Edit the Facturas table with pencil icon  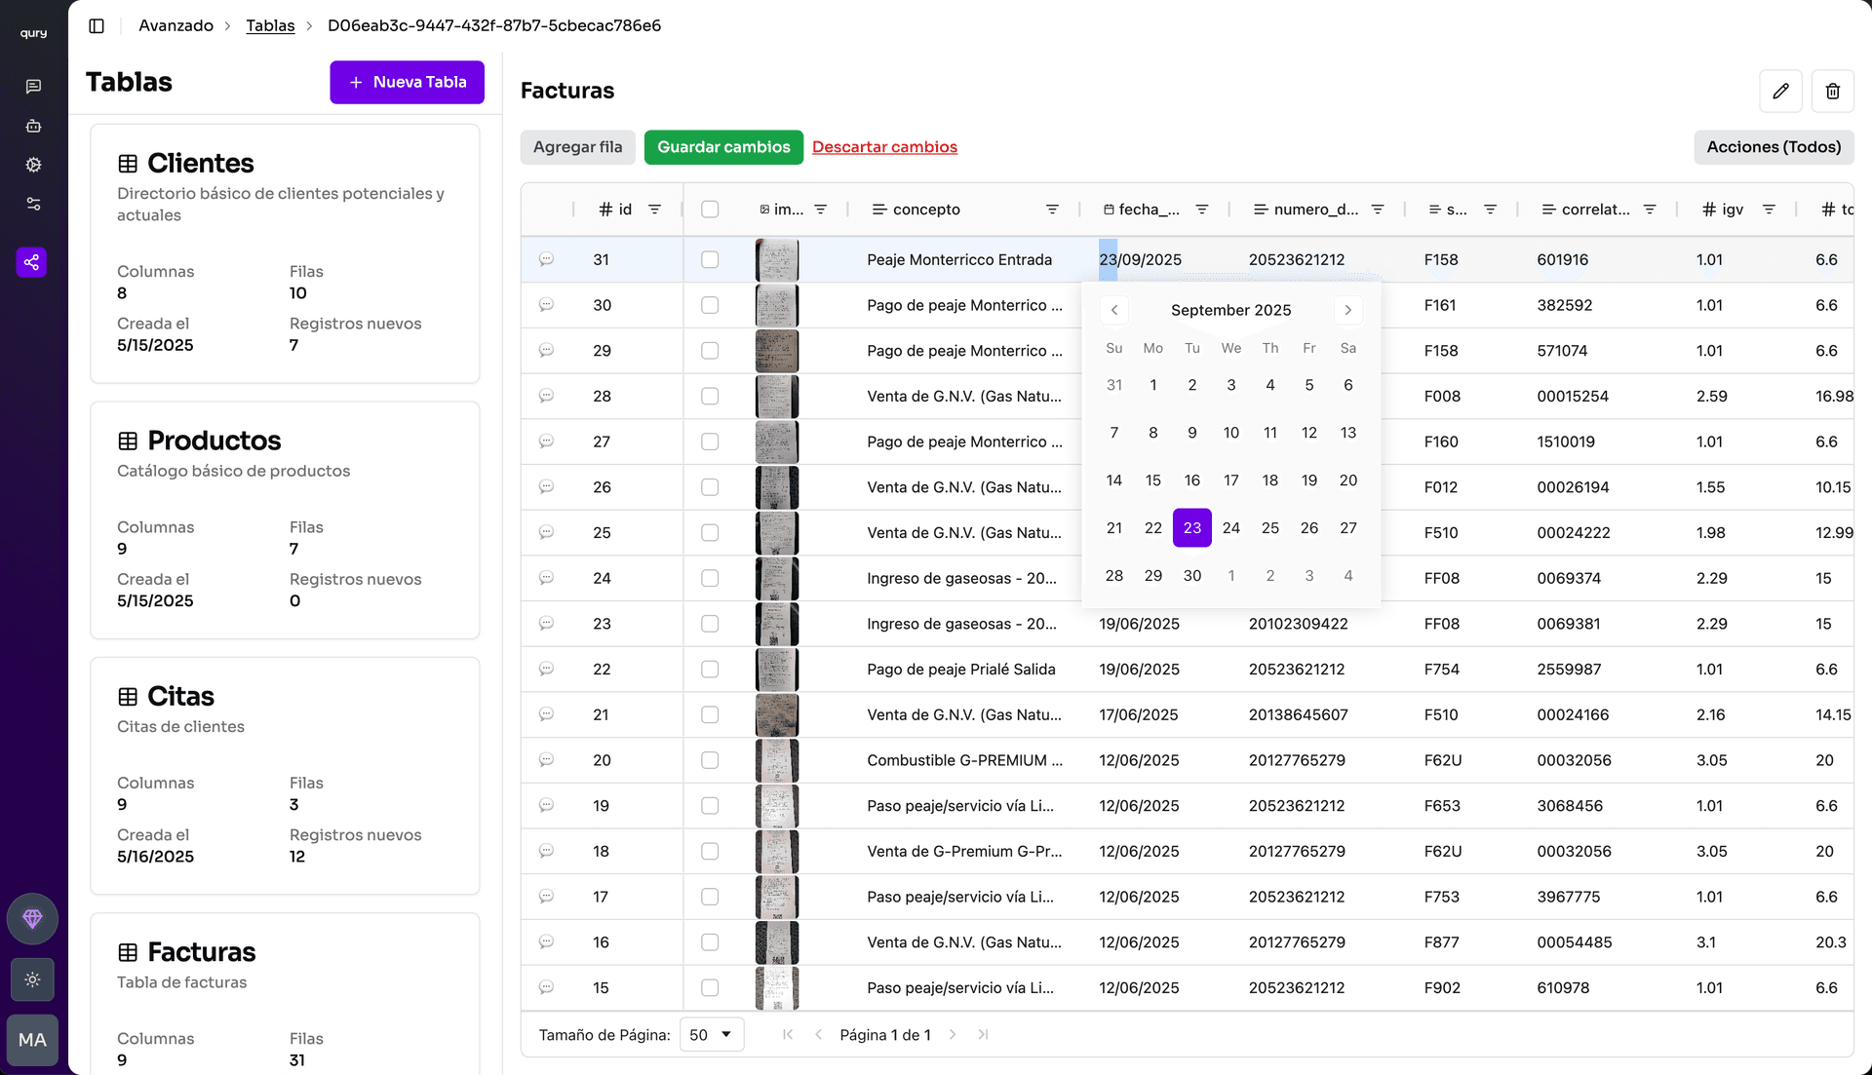point(1780,91)
